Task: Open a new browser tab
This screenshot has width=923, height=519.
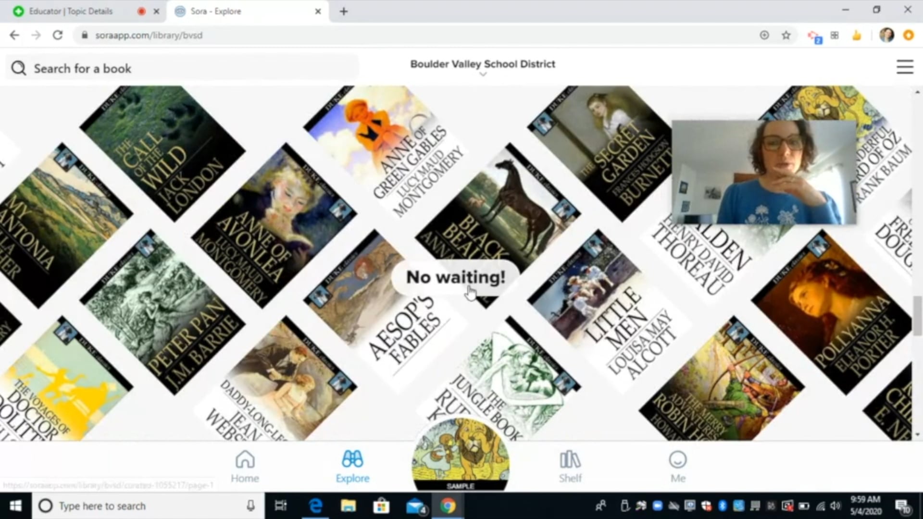Action: pos(343,12)
